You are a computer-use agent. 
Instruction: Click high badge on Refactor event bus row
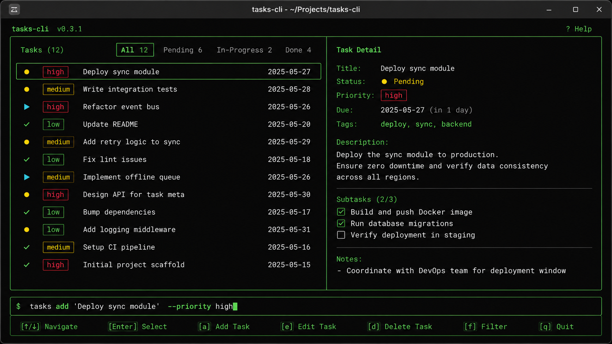click(x=56, y=107)
